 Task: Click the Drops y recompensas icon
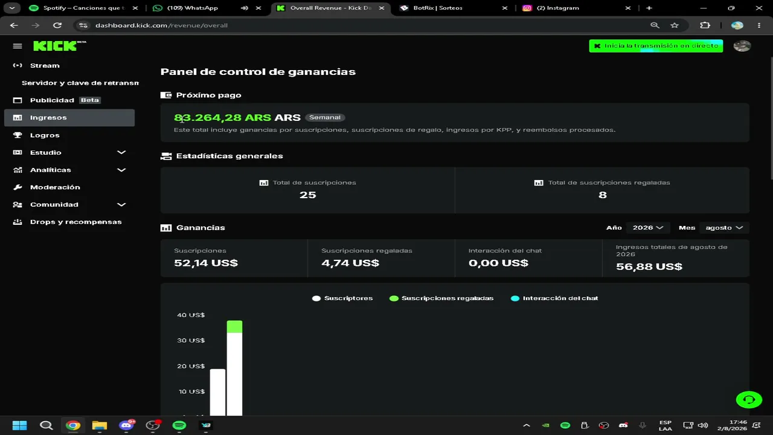click(18, 222)
